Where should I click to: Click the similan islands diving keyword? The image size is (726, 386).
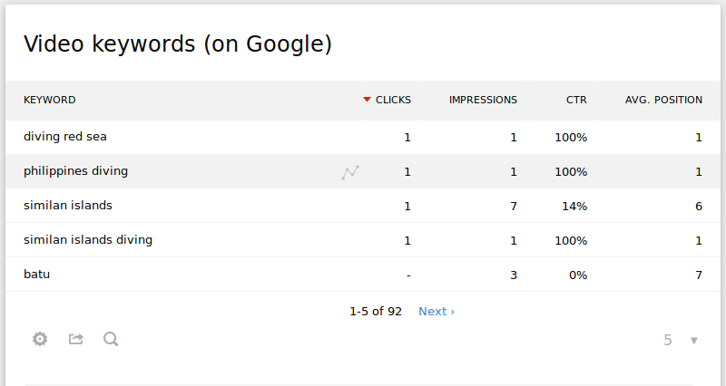[88, 240]
